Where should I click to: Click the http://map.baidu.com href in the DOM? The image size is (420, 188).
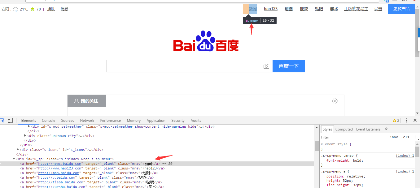coord(59,173)
